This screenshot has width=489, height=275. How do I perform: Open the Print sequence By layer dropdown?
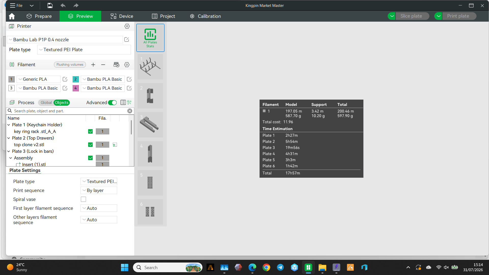99,190
